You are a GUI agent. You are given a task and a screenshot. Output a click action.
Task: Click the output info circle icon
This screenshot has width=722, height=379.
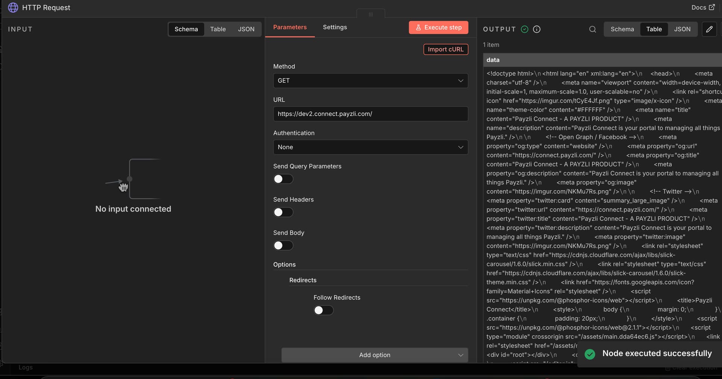(537, 29)
